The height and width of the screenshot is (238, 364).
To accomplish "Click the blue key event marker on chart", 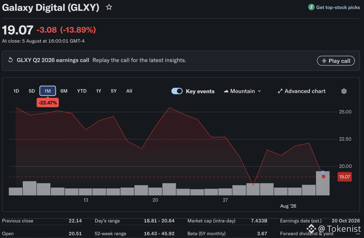I will tap(323, 173).
